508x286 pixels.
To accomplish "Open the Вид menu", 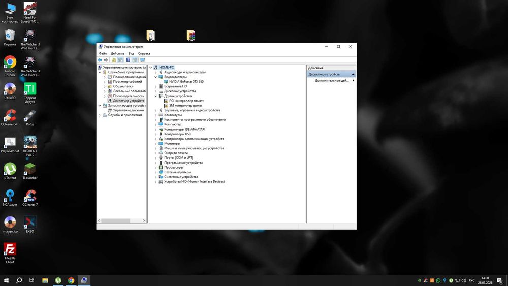I will coord(131,53).
